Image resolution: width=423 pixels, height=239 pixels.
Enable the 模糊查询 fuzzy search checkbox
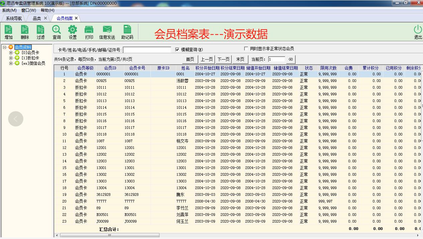(x=178, y=49)
